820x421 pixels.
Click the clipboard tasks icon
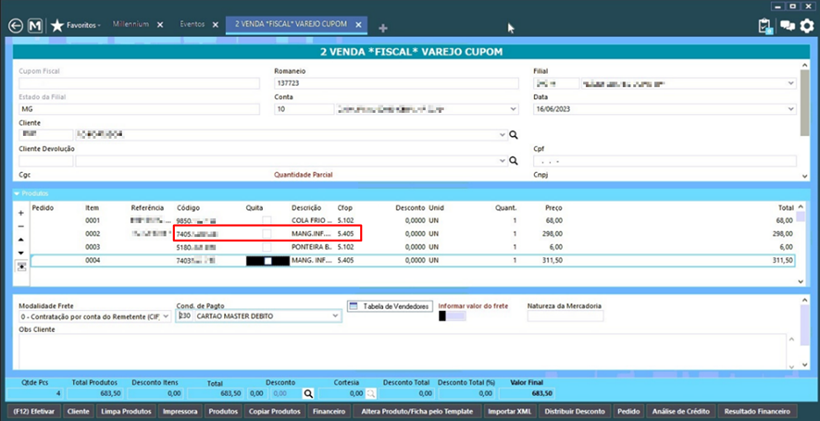pos(764,26)
